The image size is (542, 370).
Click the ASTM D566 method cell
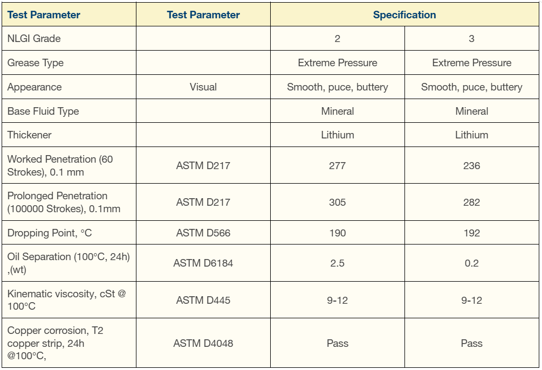pyautogui.click(x=203, y=233)
